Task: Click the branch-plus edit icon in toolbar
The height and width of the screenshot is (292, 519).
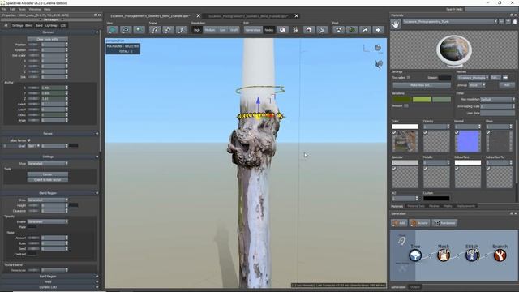Action: (x=295, y=30)
